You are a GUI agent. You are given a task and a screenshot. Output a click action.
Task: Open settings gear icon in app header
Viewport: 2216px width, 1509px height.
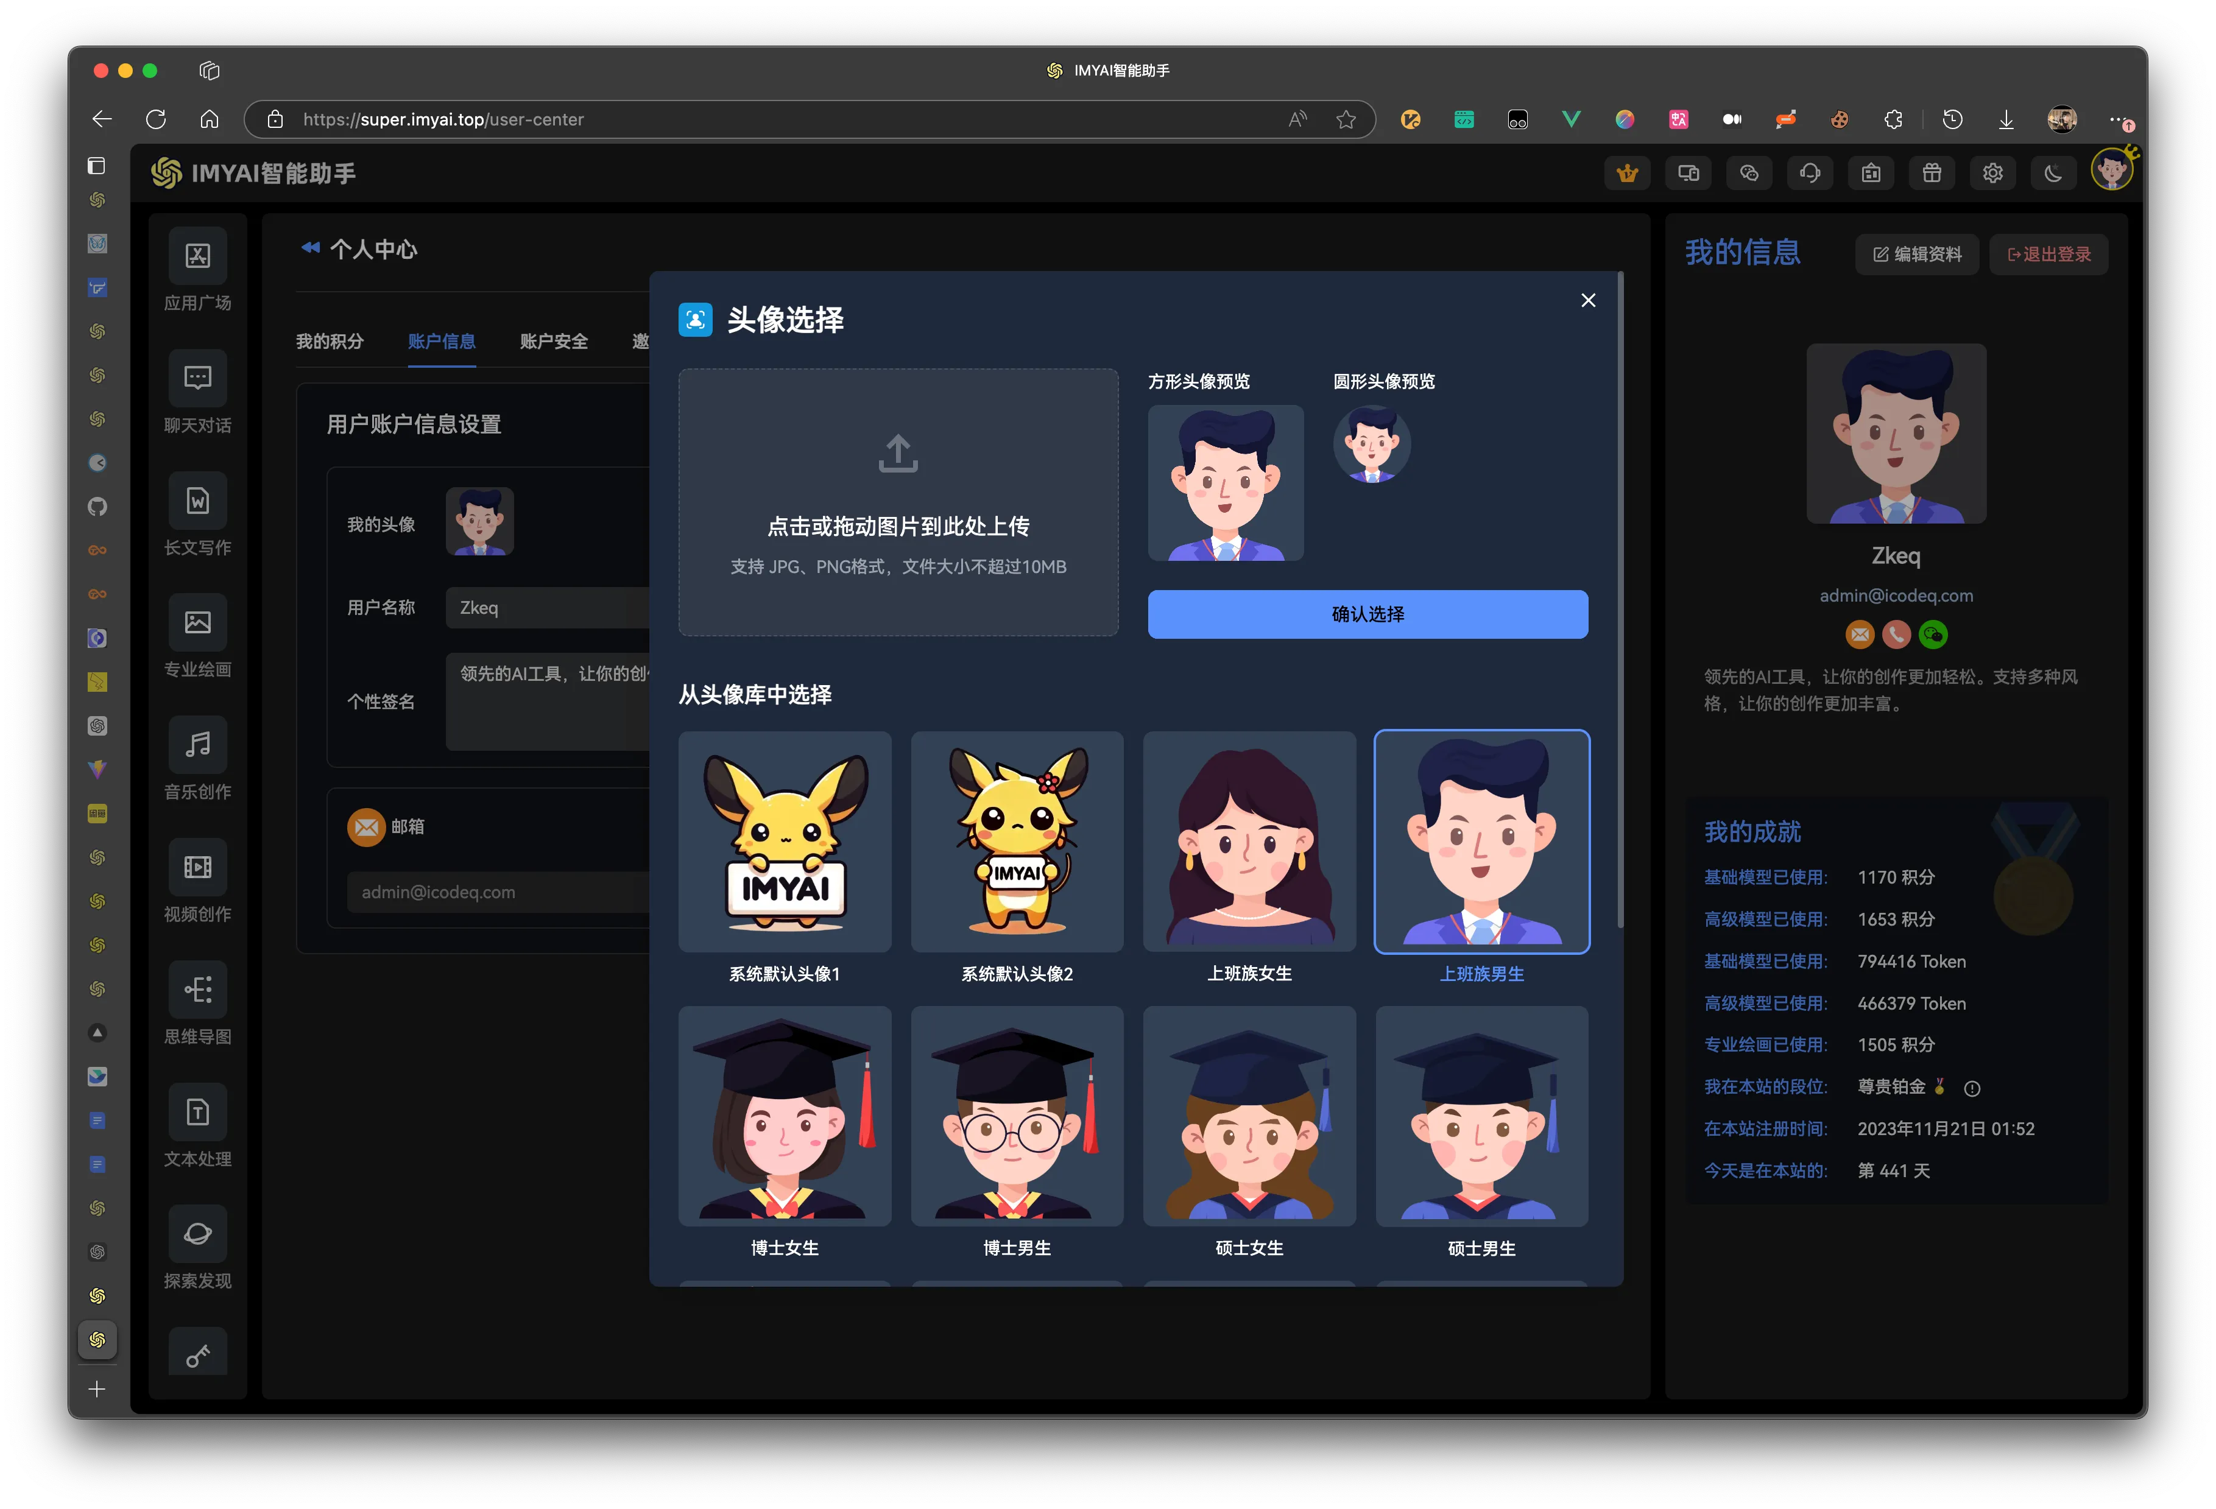tap(1992, 172)
